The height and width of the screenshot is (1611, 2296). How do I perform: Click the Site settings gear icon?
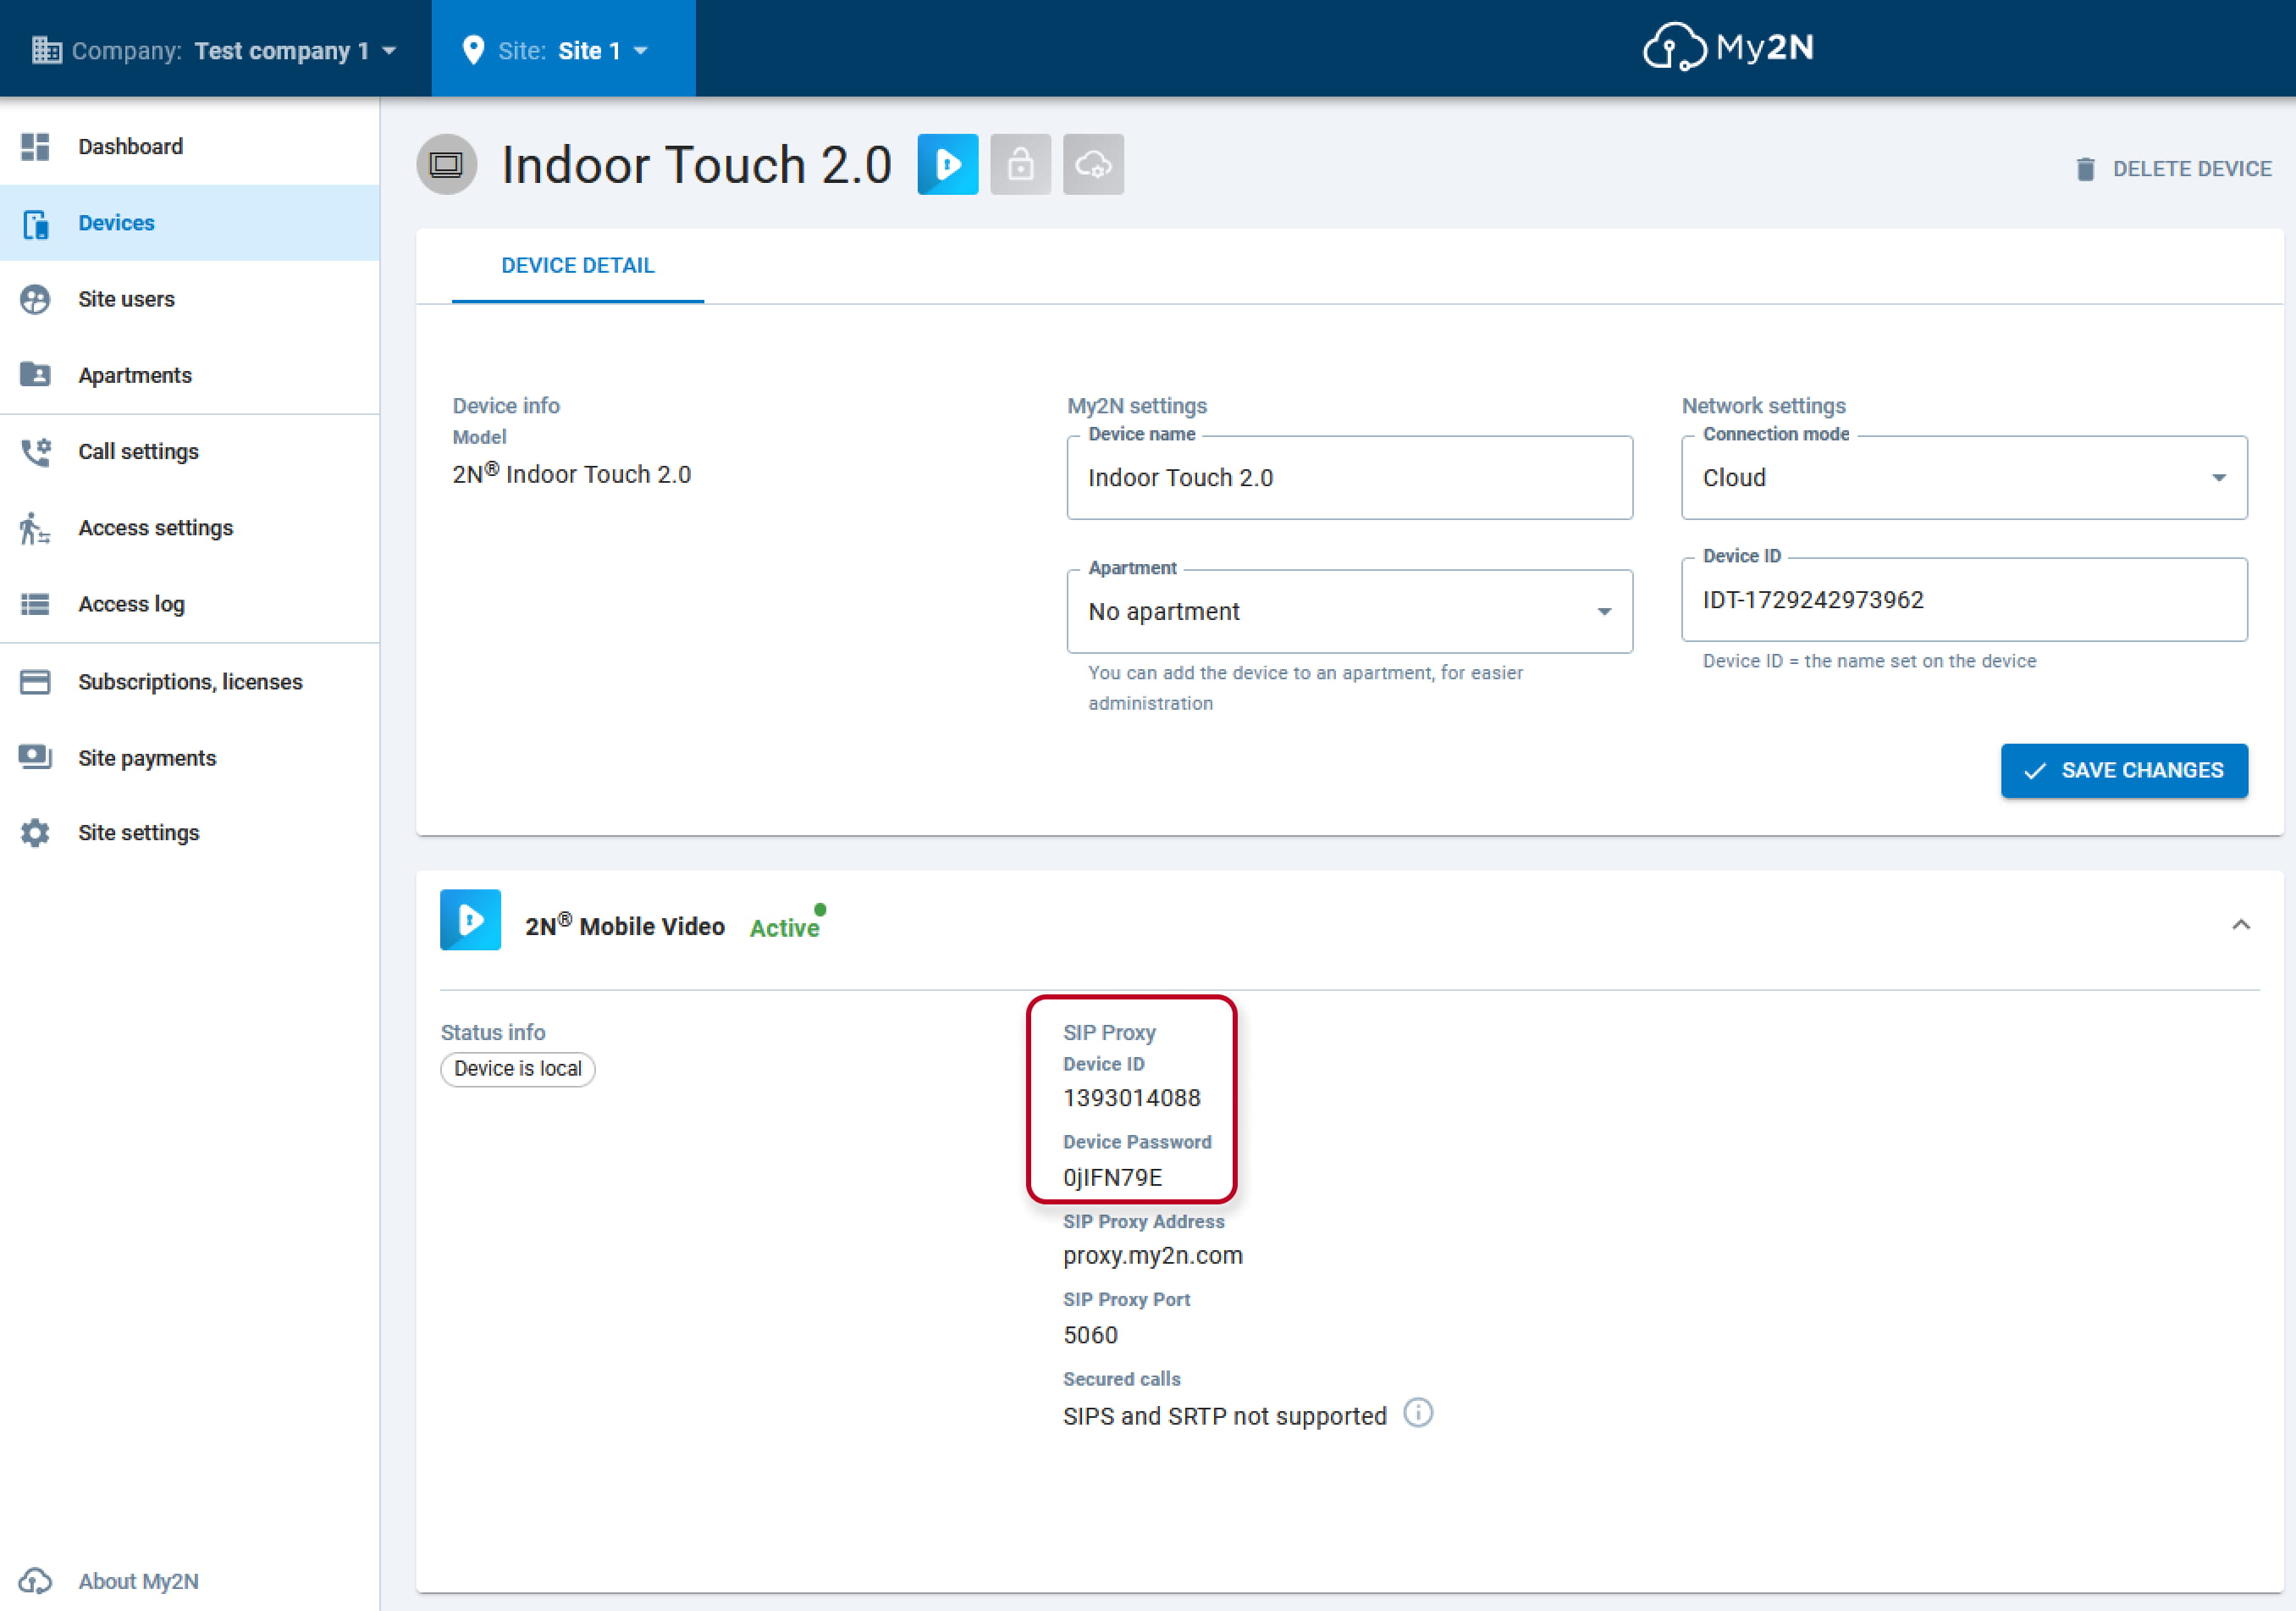pos(35,833)
